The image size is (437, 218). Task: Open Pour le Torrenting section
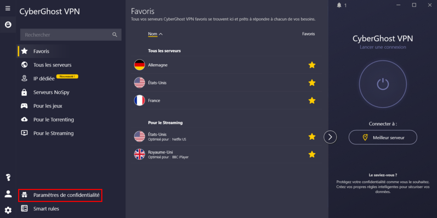(x=54, y=120)
